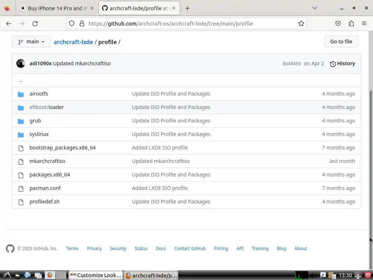Open the profiledef.sh file name
This screenshot has width=373, height=280.
44,202
